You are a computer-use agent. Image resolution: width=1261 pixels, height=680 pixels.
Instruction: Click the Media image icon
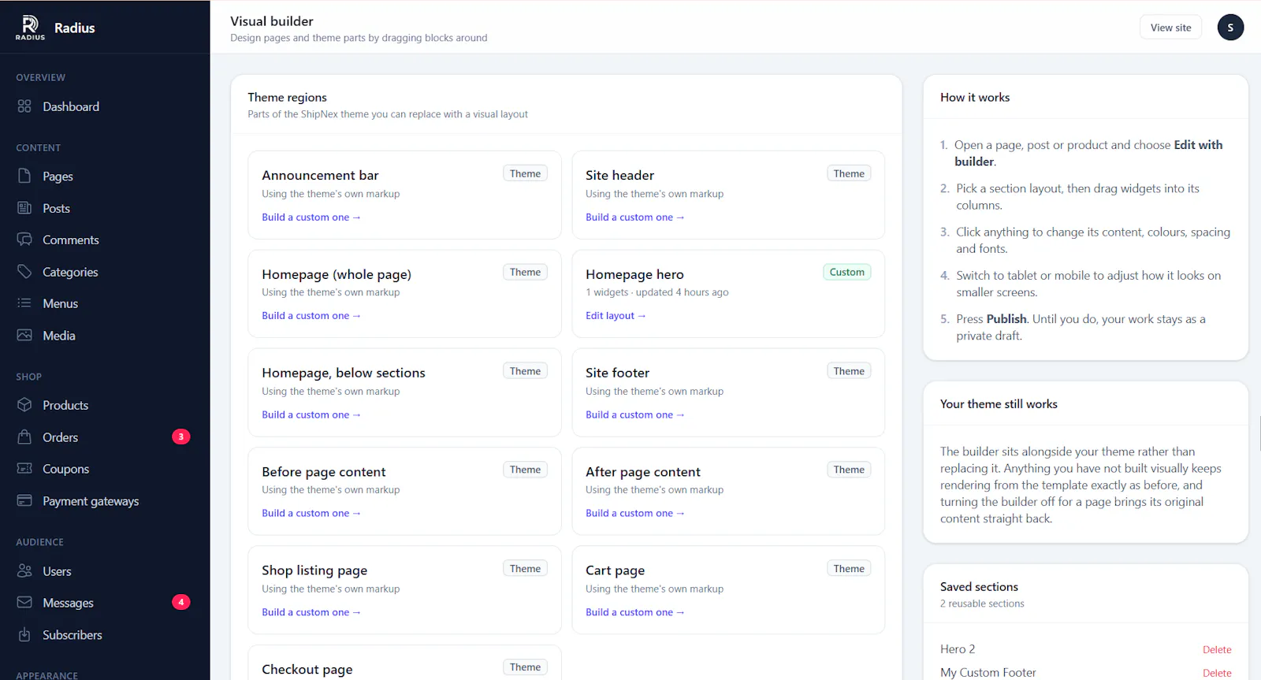tap(24, 336)
